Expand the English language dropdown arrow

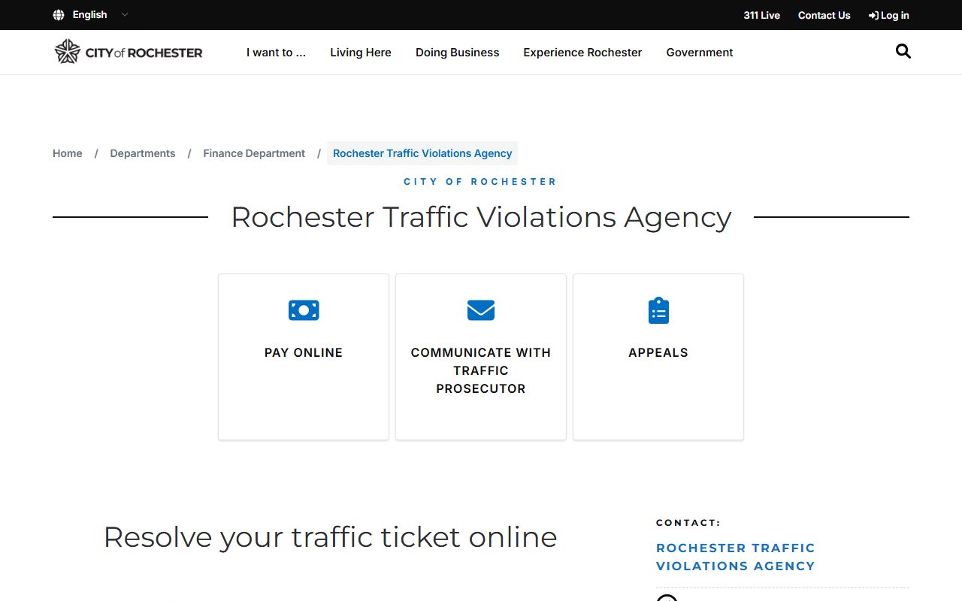(x=125, y=15)
